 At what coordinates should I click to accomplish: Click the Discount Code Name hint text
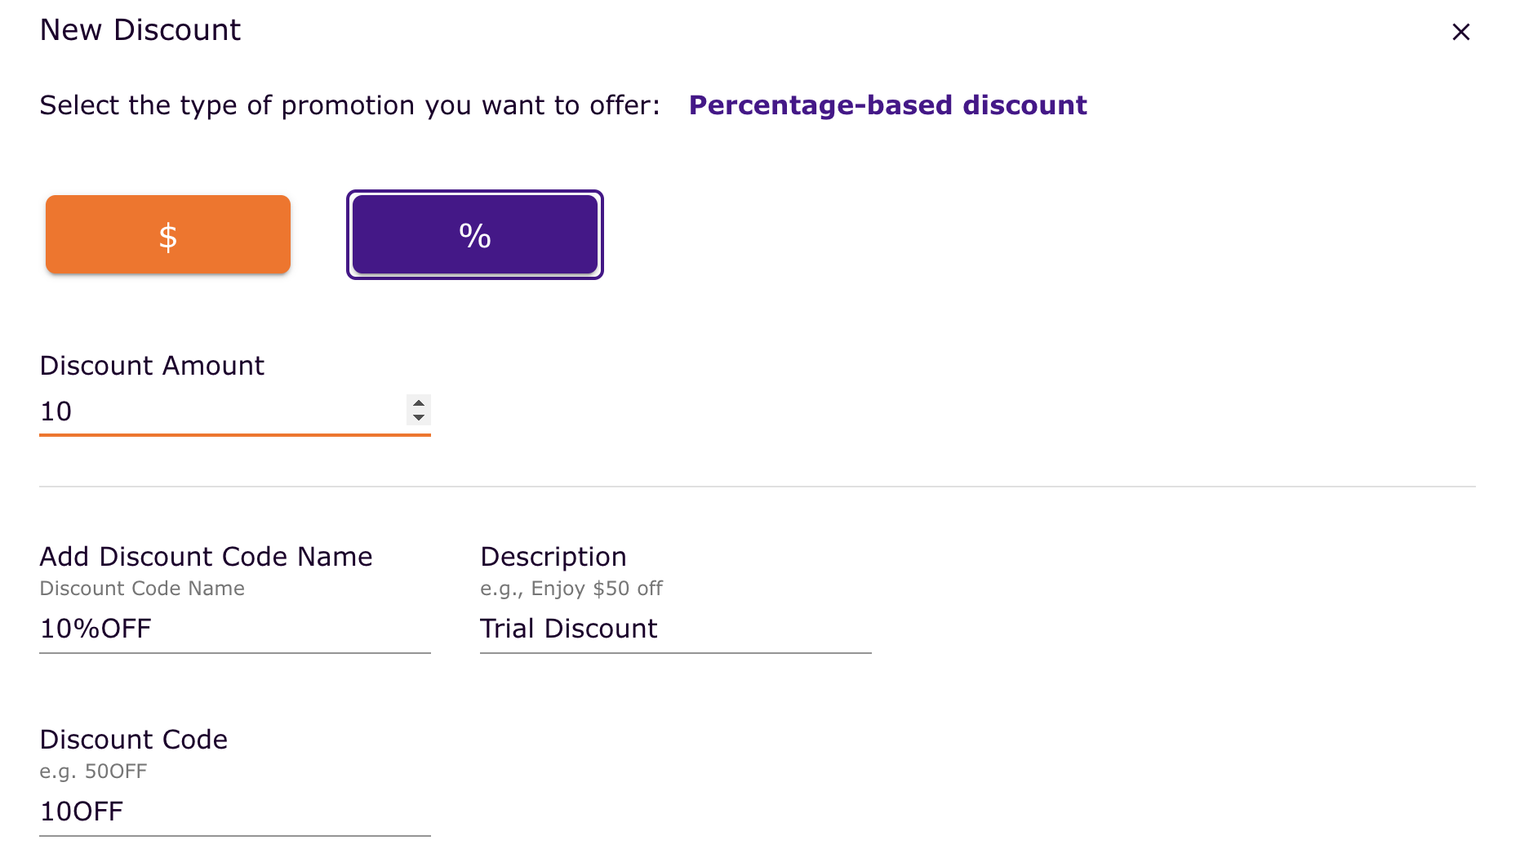(142, 589)
